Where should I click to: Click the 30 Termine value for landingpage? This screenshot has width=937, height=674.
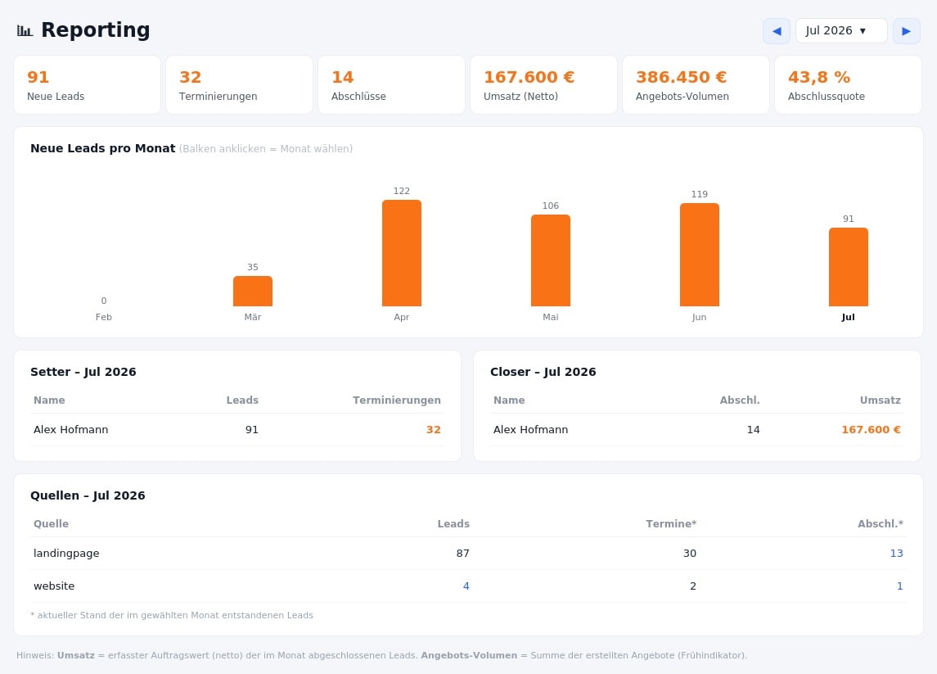pos(690,553)
